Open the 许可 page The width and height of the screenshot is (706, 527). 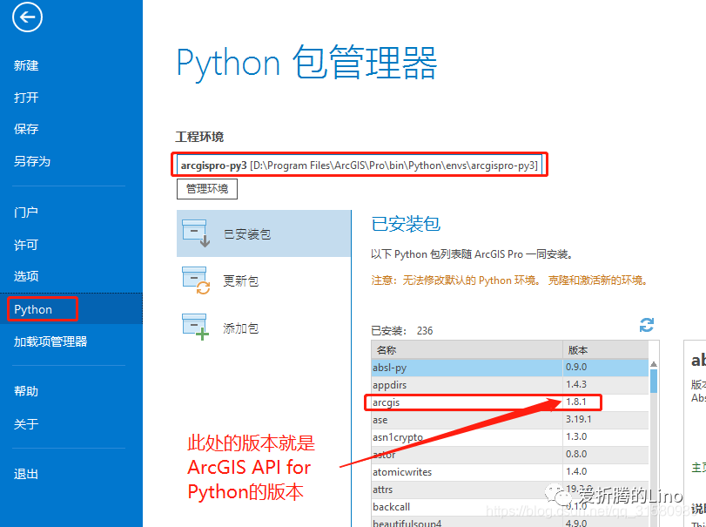[x=26, y=245]
